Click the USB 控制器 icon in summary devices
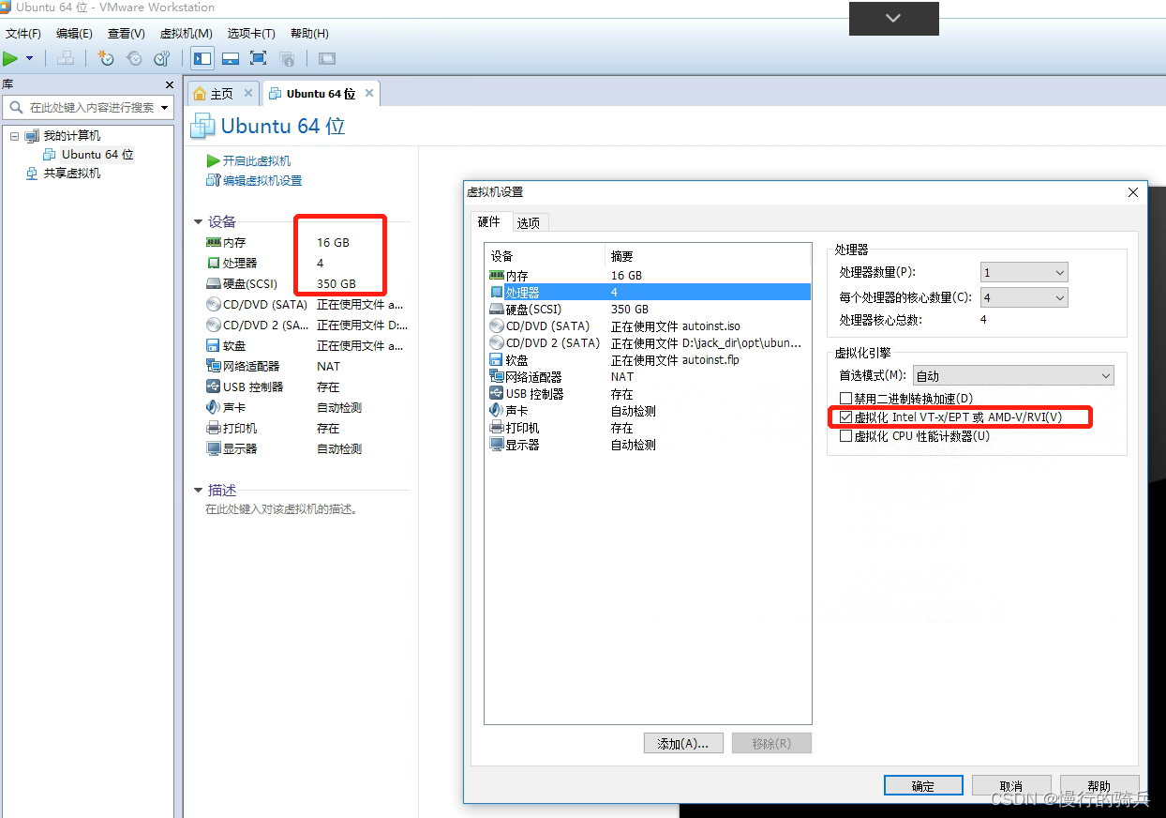This screenshot has width=1166, height=818. point(214,387)
